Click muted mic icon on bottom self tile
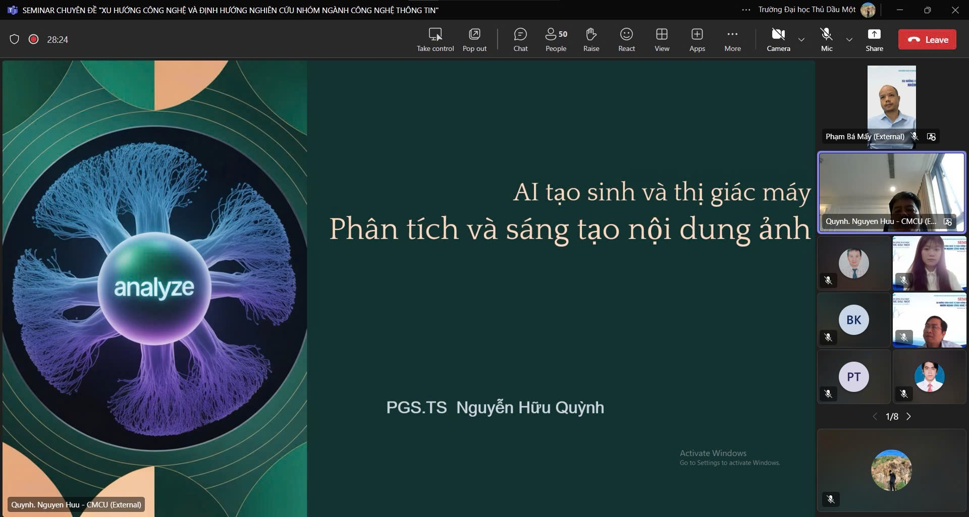Screen dimensions: 969x517 coord(831,499)
